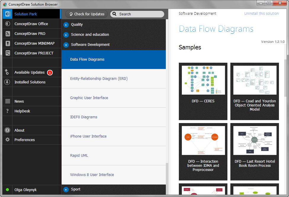Expand the Sport category
Screen dimensions: 289x197
(66, 189)
